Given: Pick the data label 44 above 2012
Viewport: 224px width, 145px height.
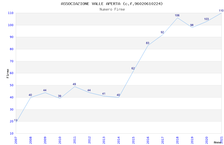Looking at the screenshot, I should [89, 90].
